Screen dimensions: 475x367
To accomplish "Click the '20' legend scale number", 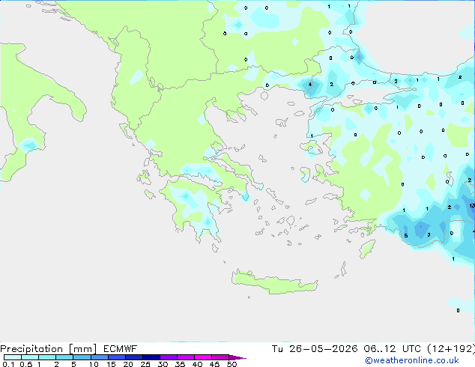I will 128,364.
